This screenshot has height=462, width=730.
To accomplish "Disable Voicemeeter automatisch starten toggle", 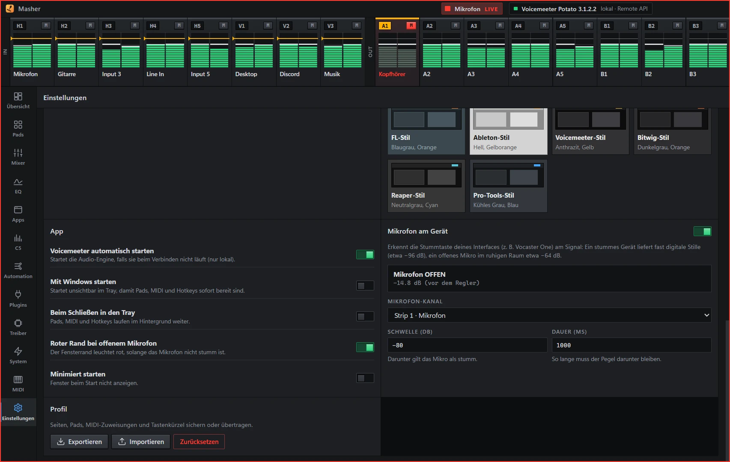I will (x=365, y=255).
